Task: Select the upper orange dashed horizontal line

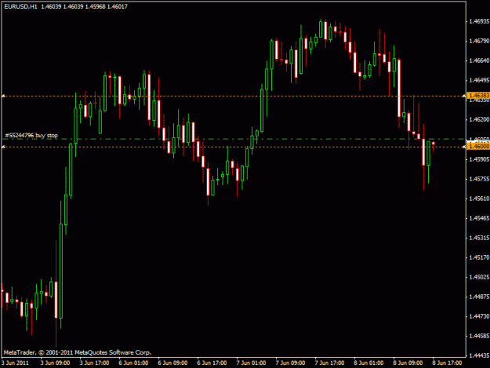Action: (234, 96)
